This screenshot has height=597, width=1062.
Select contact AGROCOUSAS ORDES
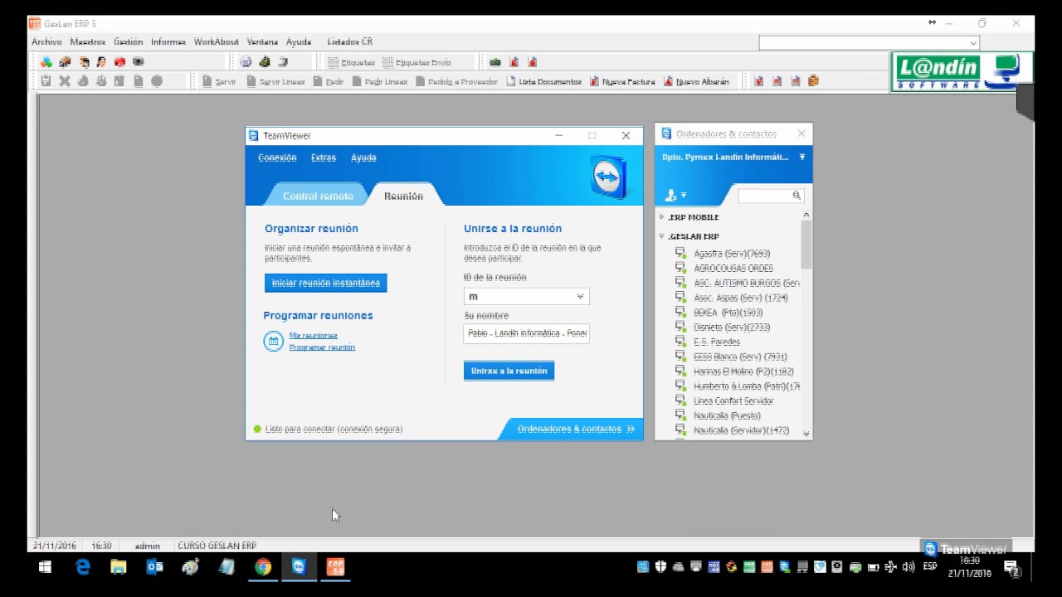(x=733, y=269)
